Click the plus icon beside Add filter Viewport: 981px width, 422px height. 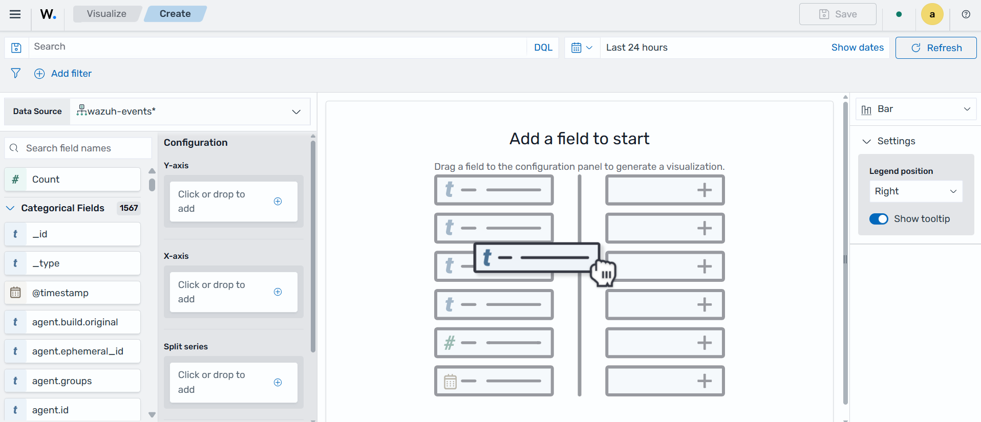click(39, 74)
